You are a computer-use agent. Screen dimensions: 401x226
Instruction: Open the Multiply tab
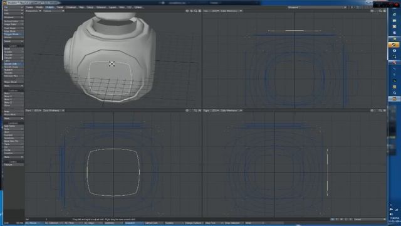[x=50, y=8]
